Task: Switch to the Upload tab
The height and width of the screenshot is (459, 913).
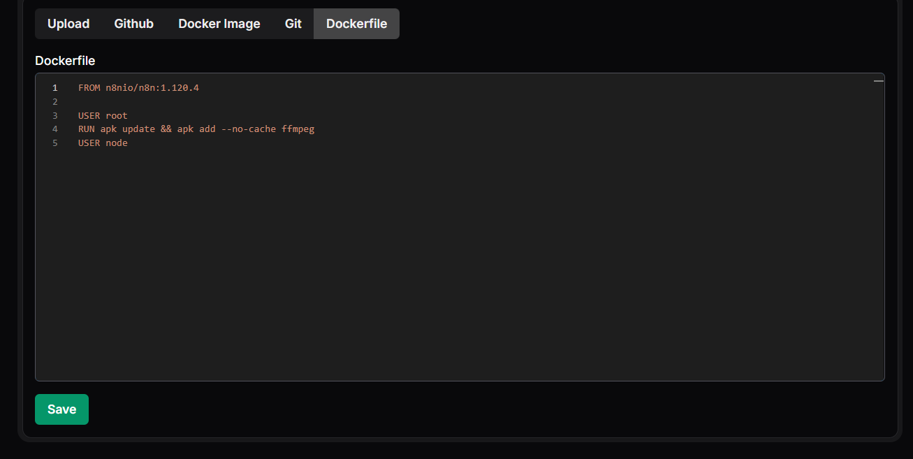Action: point(68,24)
